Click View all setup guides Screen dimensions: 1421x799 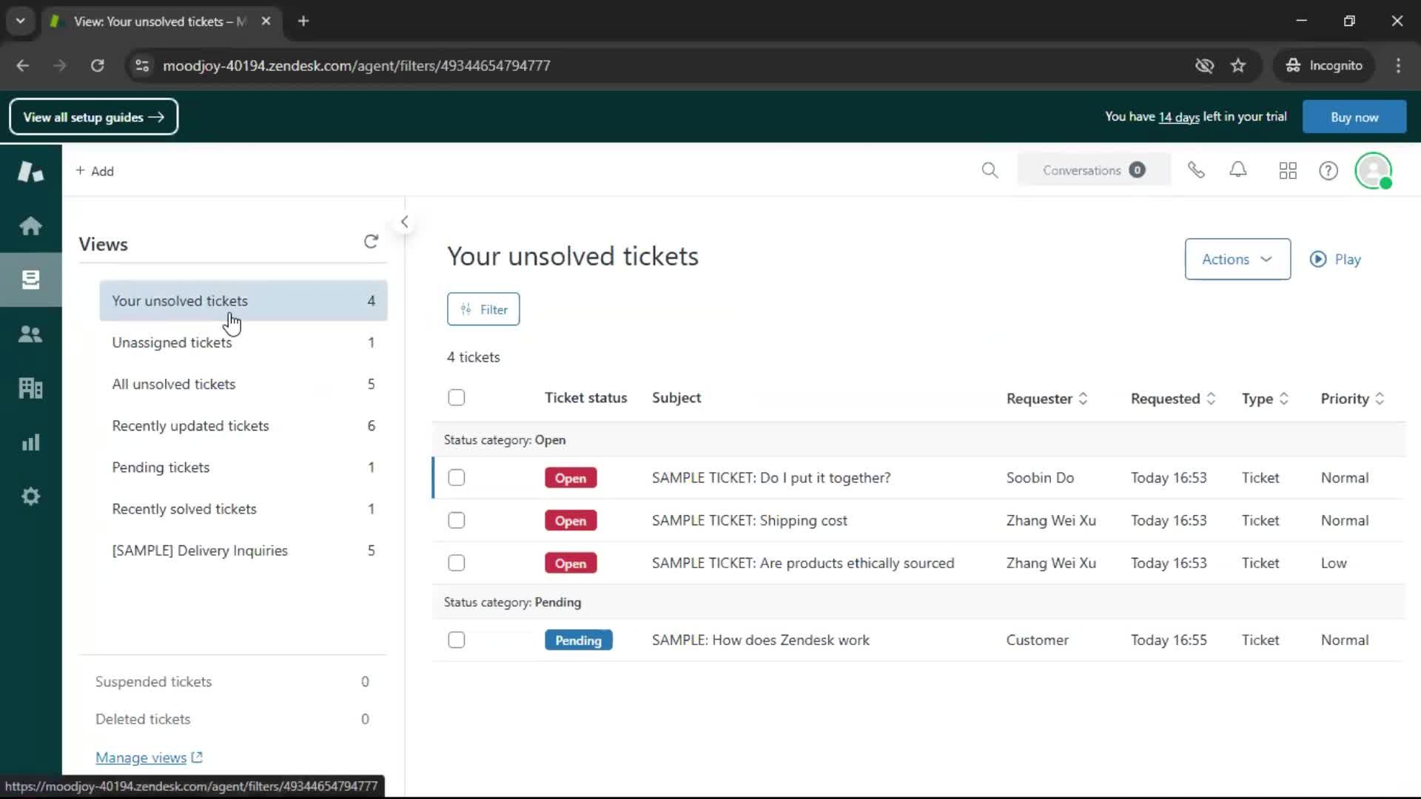[x=93, y=117]
